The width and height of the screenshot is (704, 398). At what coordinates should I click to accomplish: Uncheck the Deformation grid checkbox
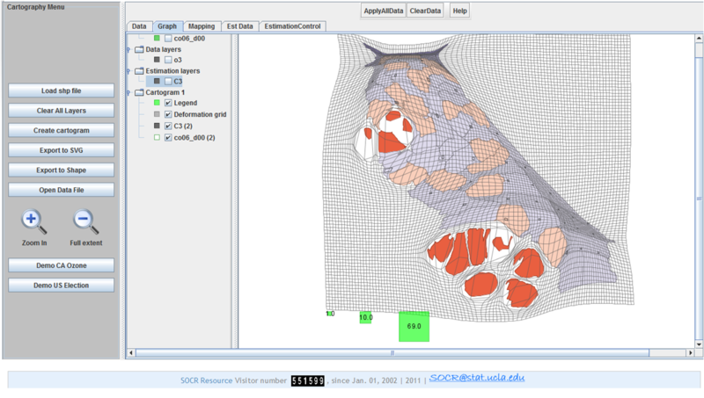click(168, 114)
